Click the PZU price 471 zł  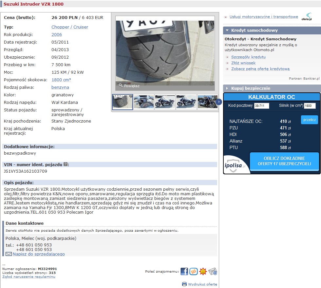[285, 128]
